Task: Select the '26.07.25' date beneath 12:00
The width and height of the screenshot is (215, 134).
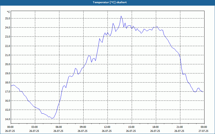Action: pyautogui.click(x=107, y=131)
